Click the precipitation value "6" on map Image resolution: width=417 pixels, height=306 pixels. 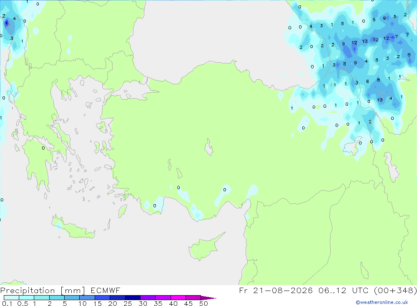click(x=367, y=81)
